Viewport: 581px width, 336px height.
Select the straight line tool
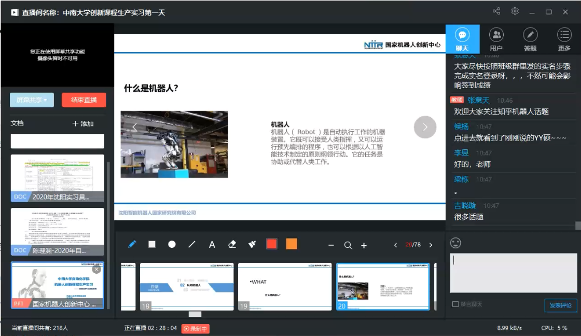(x=191, y=244)
